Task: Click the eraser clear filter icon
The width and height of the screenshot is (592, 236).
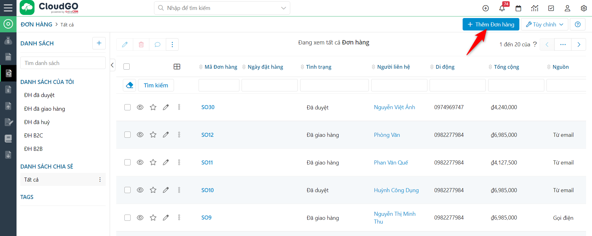Action: 129,85
